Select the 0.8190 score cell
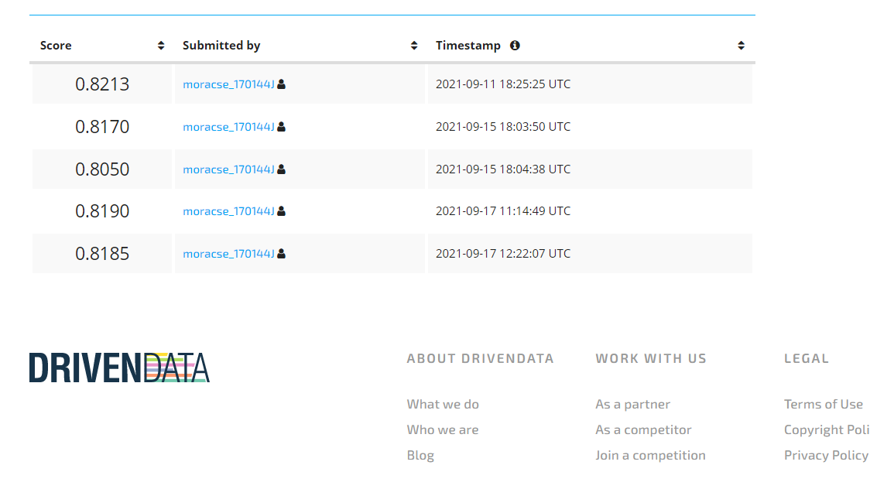The width and height of the screenshot is (870, 489). 102,211
